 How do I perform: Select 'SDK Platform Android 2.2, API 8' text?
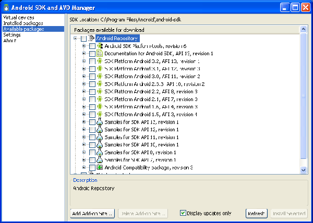coord(151,92)
